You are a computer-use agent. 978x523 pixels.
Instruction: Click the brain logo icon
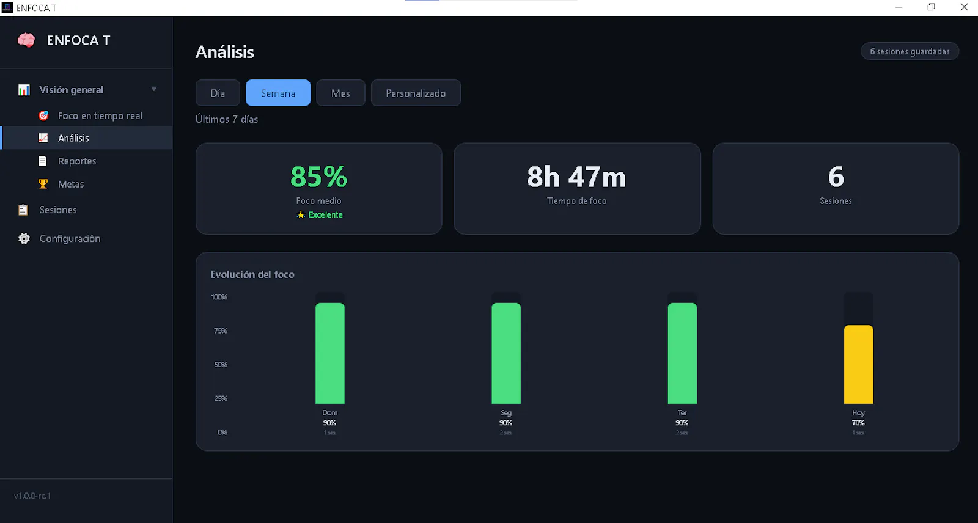pyautogui.click(x=26, y=40)
